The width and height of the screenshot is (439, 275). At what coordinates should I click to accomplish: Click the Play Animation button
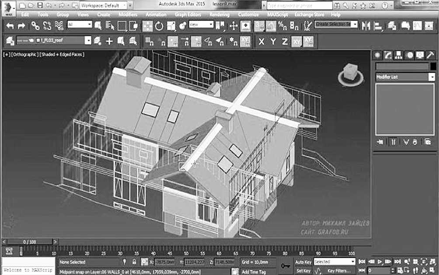[x=380, y=262]
